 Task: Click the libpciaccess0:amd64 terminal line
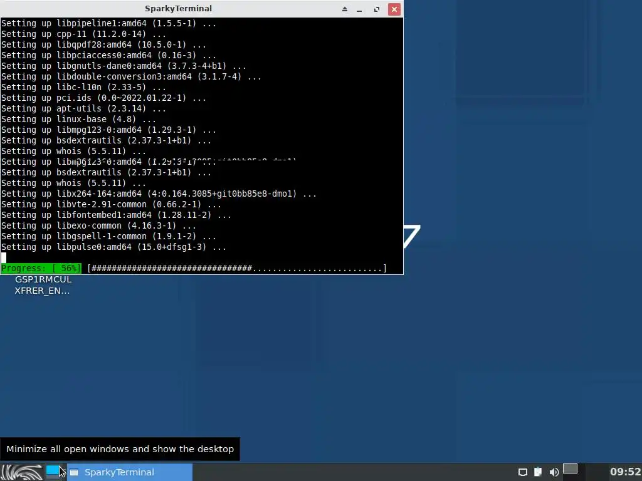[108, 55]
